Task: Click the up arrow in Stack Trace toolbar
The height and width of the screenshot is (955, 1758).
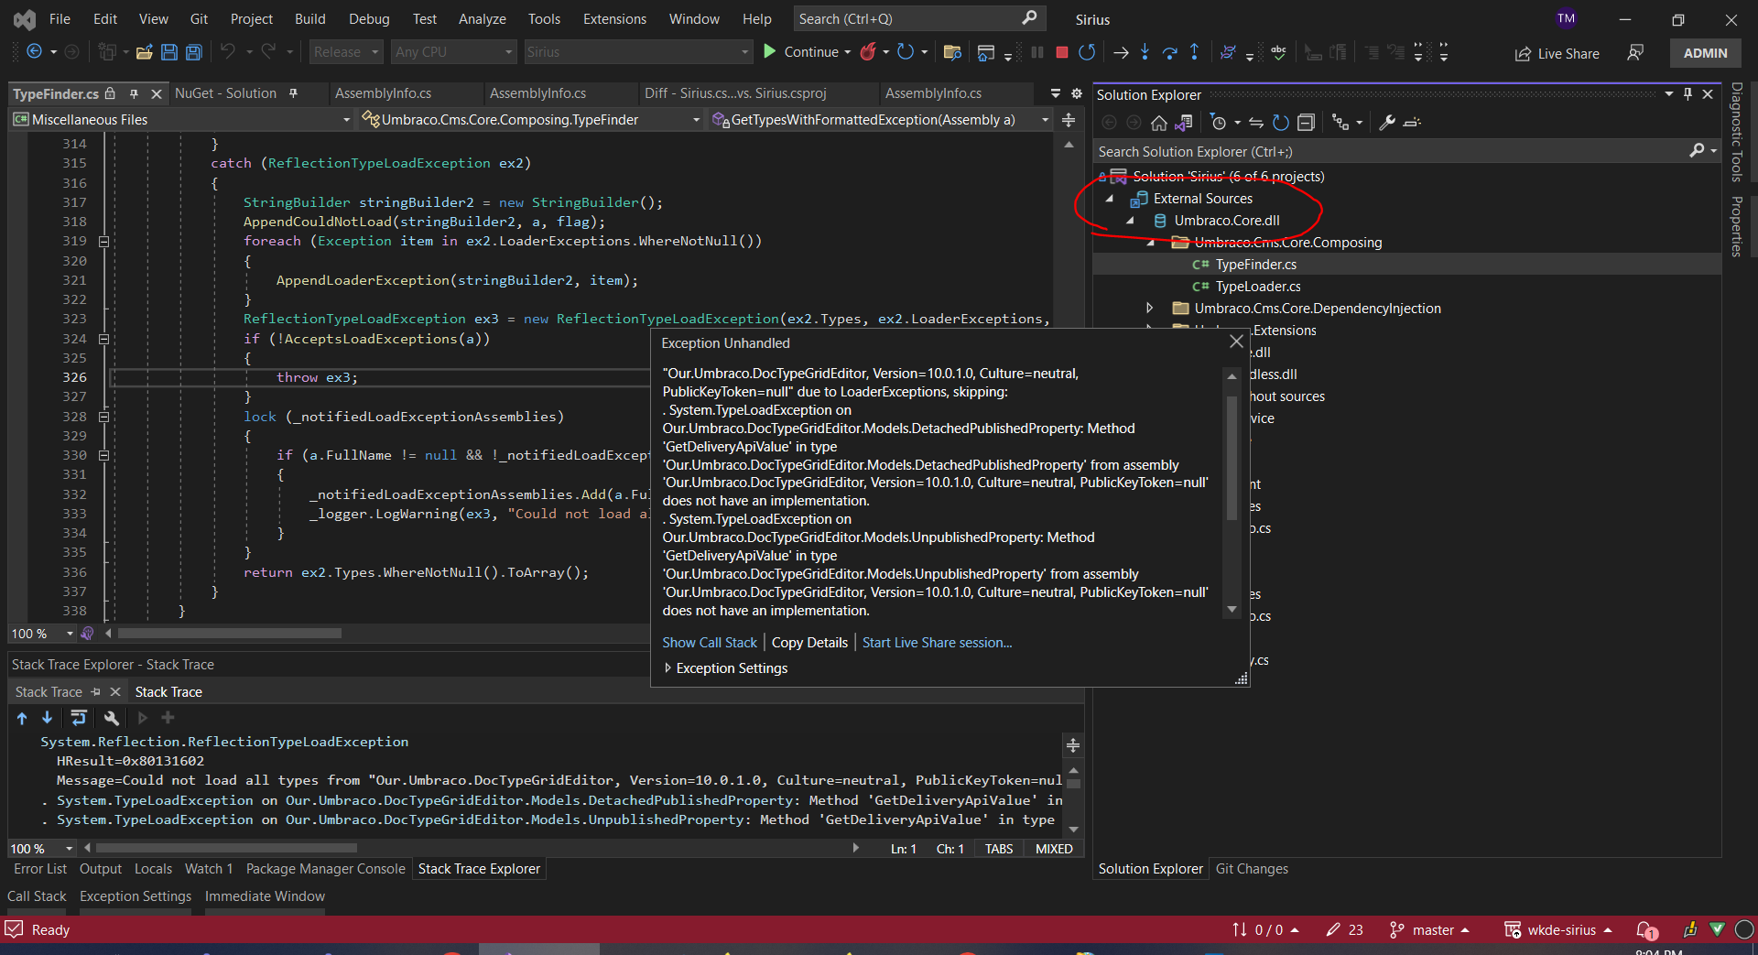Action: 22,718
